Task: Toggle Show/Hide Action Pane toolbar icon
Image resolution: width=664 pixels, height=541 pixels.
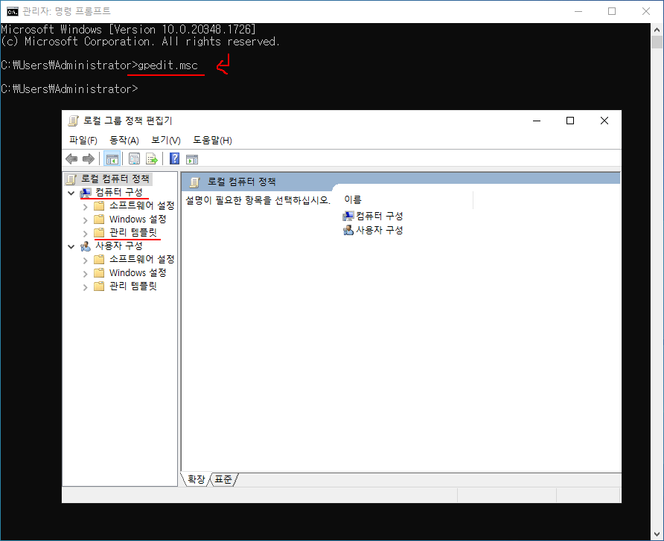Action: [192, 159]
